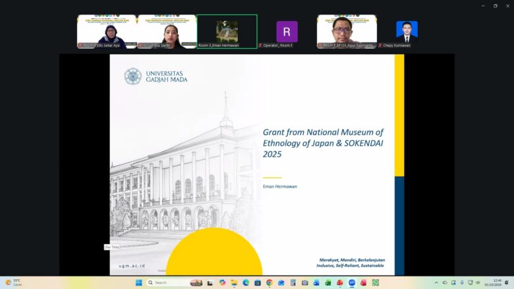The width and height of the screenshot is (514, 289).
Task: Select the Agus Sudmianto video tile
Action: 347,32
